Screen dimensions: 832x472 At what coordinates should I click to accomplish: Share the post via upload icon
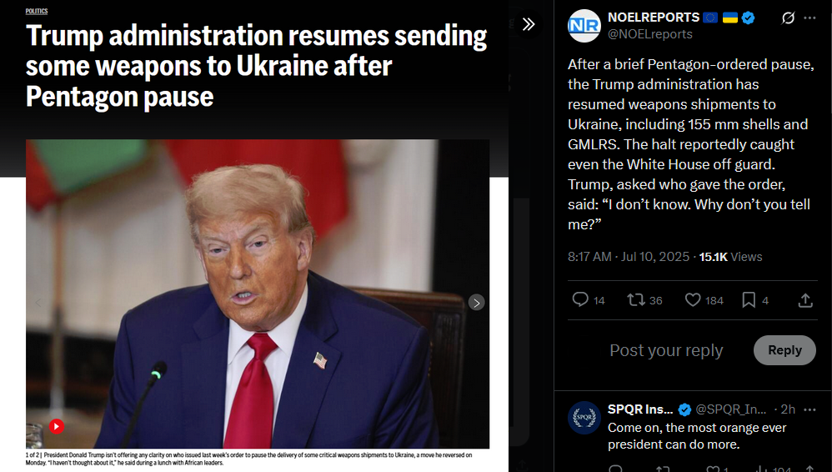coord(805,300)
